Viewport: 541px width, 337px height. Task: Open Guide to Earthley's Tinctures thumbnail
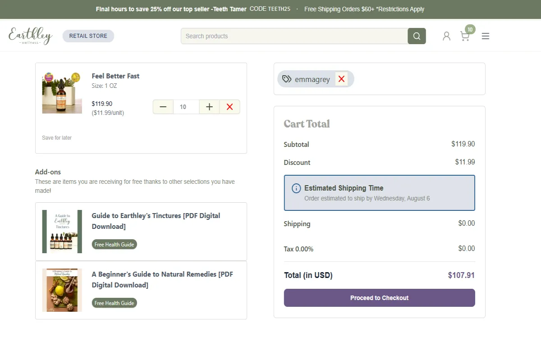click(x=62, y=232)
